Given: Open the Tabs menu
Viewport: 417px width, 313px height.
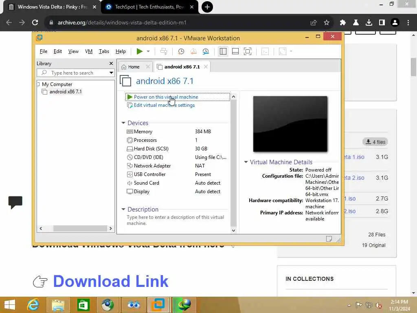Looking at the screenshot, I should coord(104,51).
